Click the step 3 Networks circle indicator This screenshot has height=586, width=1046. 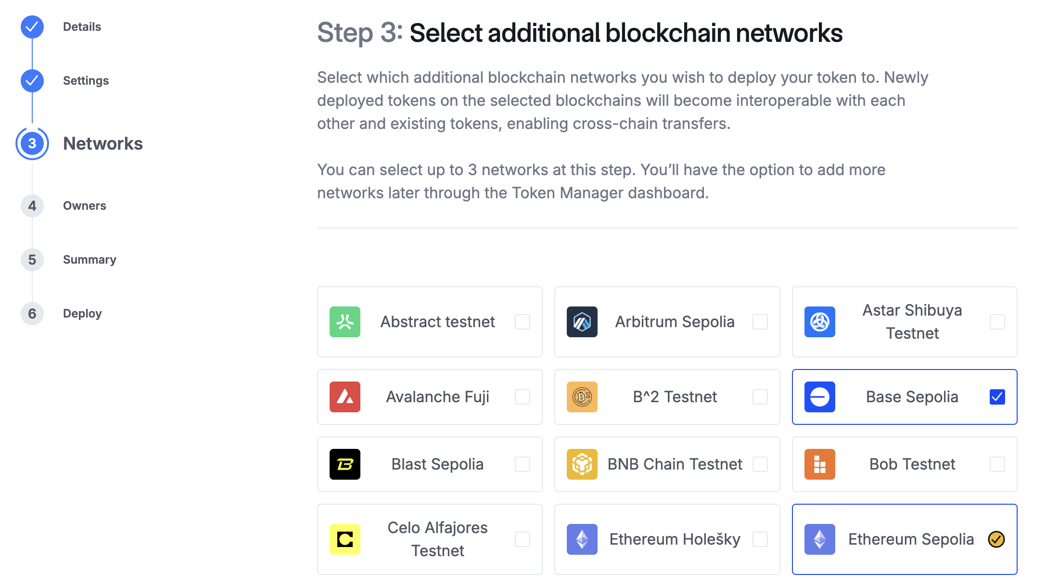pyautogui.click(x=32, y=143)
